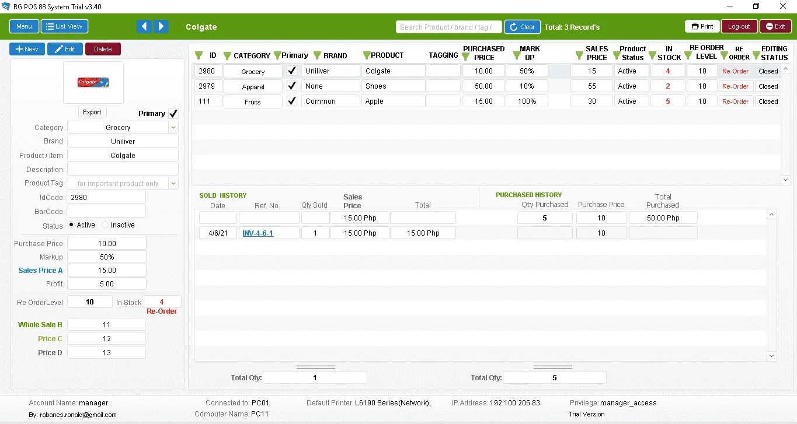Click the product list scroll-down arrow
The image size is (797, 424).
(785, 180)
